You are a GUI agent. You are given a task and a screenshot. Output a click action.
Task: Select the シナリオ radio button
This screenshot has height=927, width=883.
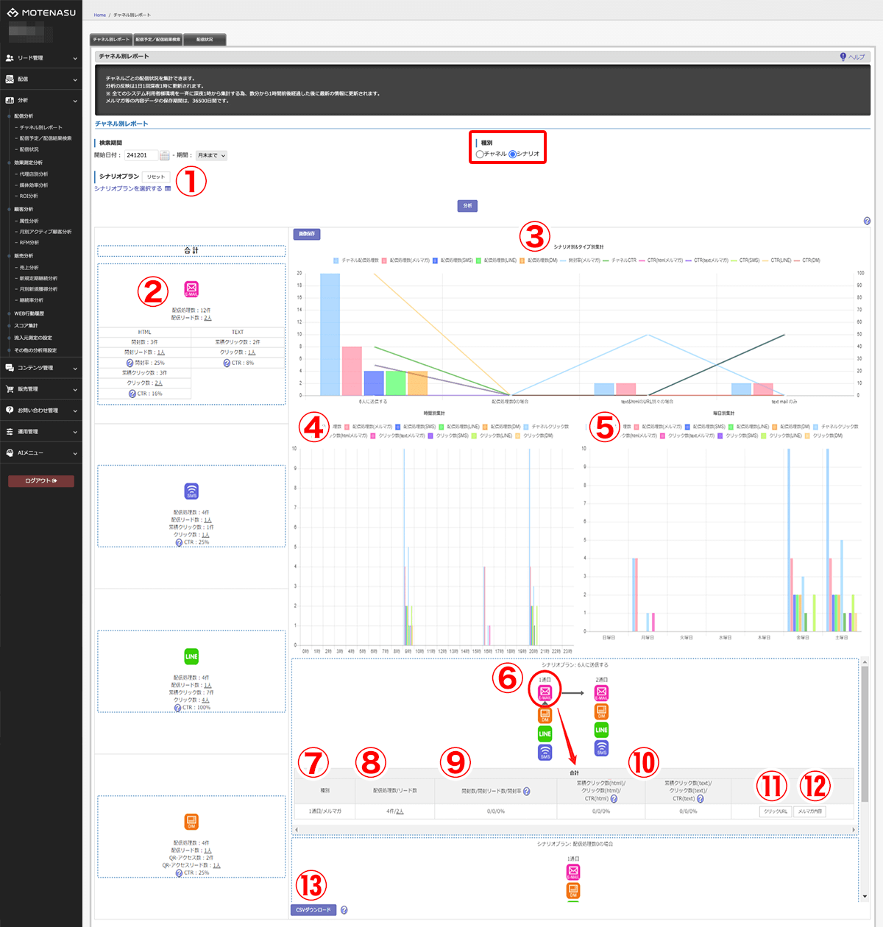click(x=512, y=154)
